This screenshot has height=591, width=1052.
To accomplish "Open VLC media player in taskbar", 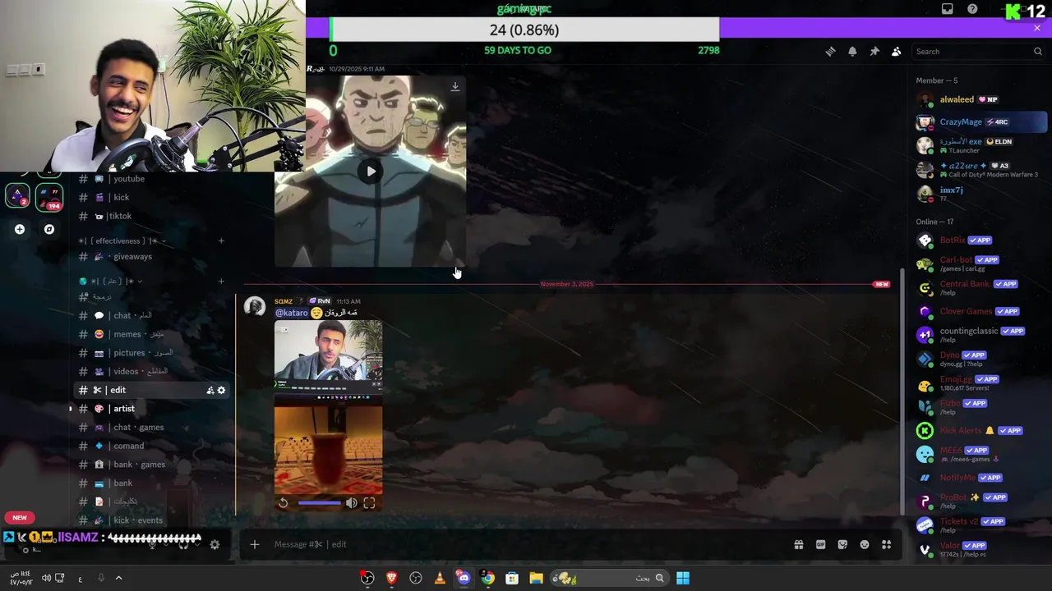I will [440, 578].
